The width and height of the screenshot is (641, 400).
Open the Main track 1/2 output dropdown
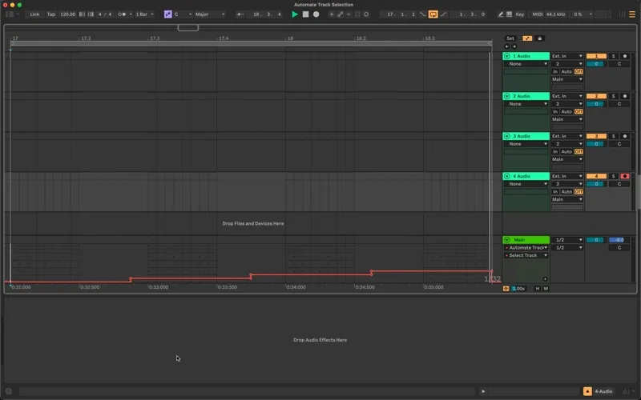(567, 239)
